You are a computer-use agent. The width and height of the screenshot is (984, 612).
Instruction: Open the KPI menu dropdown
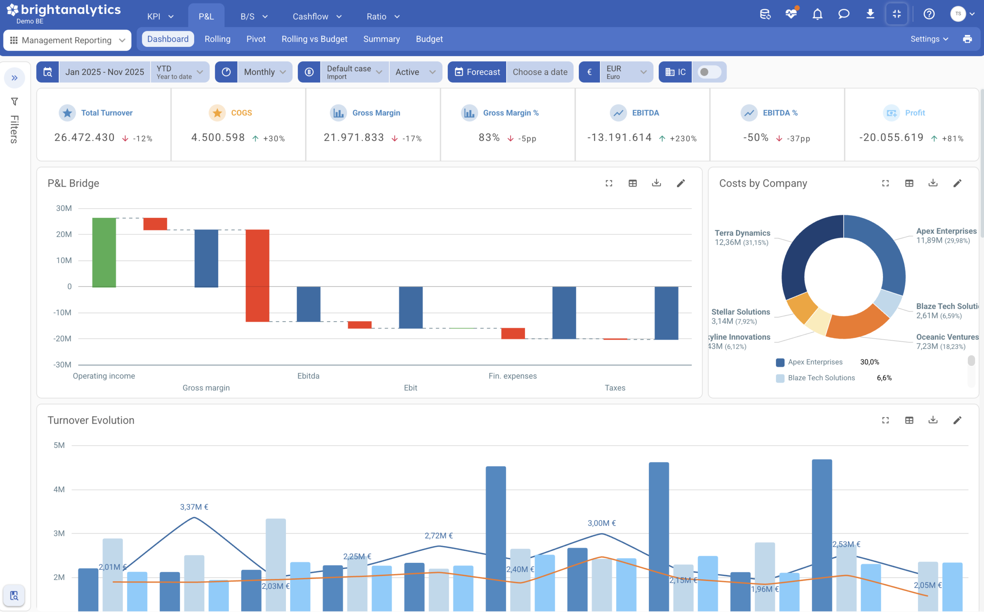click(x=160, y=17)
